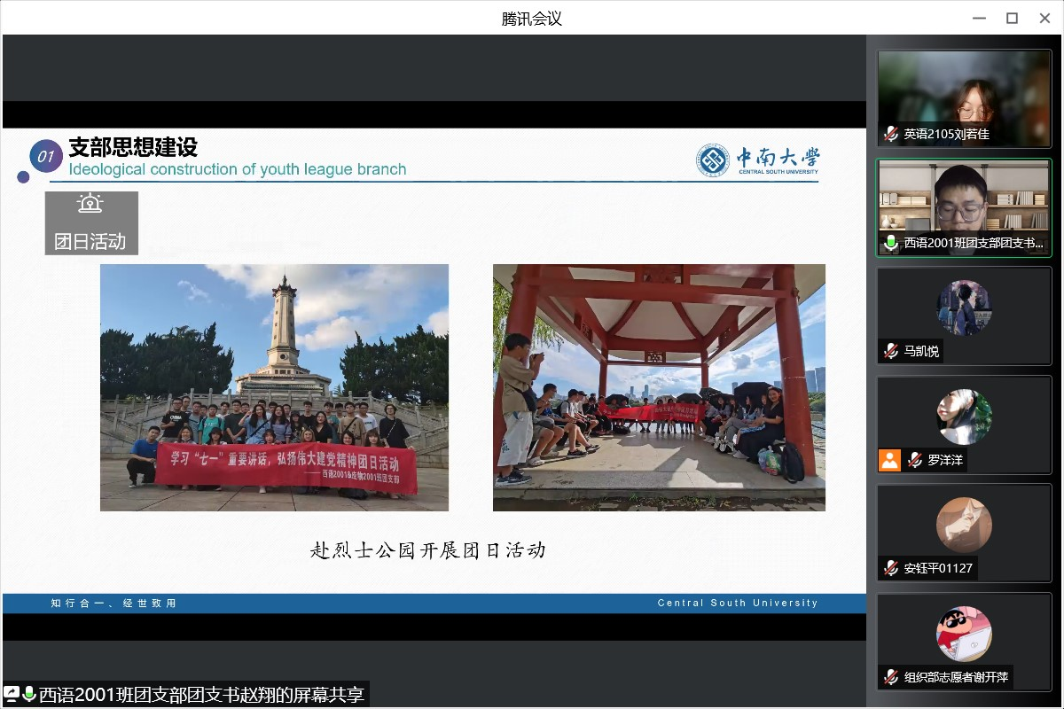Click screen share icon in bottom-left label
Viewport: 1064px width, 709px height.
pos(12,694)
